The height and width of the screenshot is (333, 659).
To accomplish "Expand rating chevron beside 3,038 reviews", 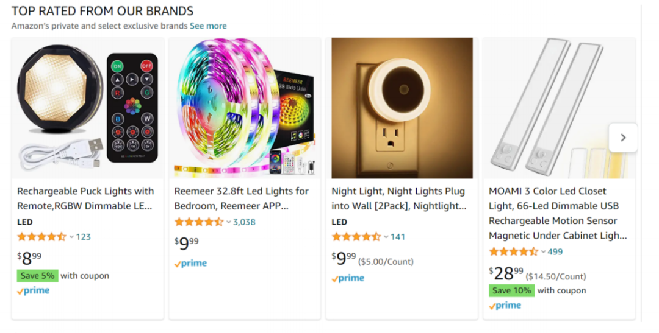I will pyautogui.click(x=229, y=222).
